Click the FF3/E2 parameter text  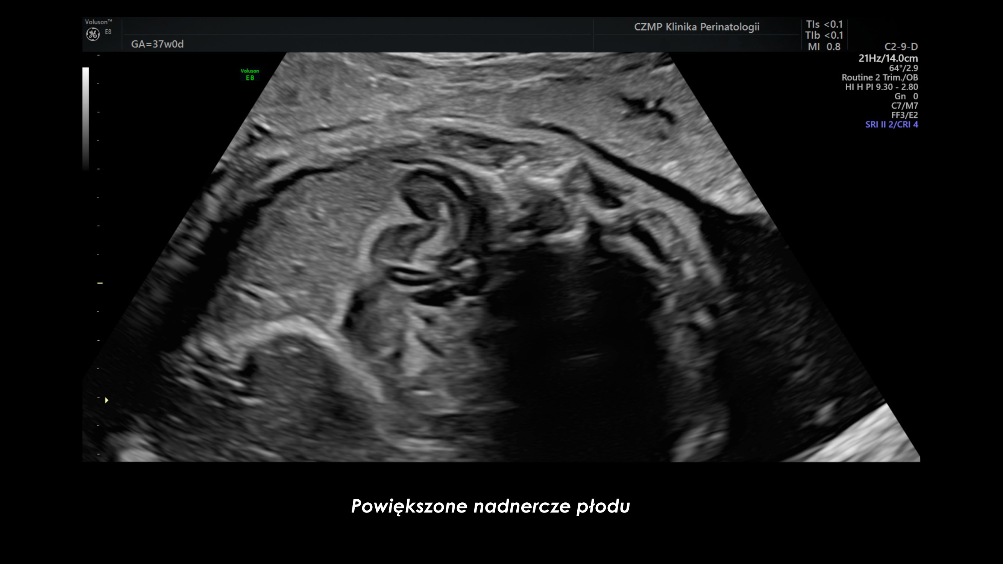point(904,115)
